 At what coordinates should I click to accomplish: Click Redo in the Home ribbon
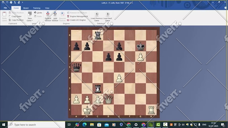(38, 16)
